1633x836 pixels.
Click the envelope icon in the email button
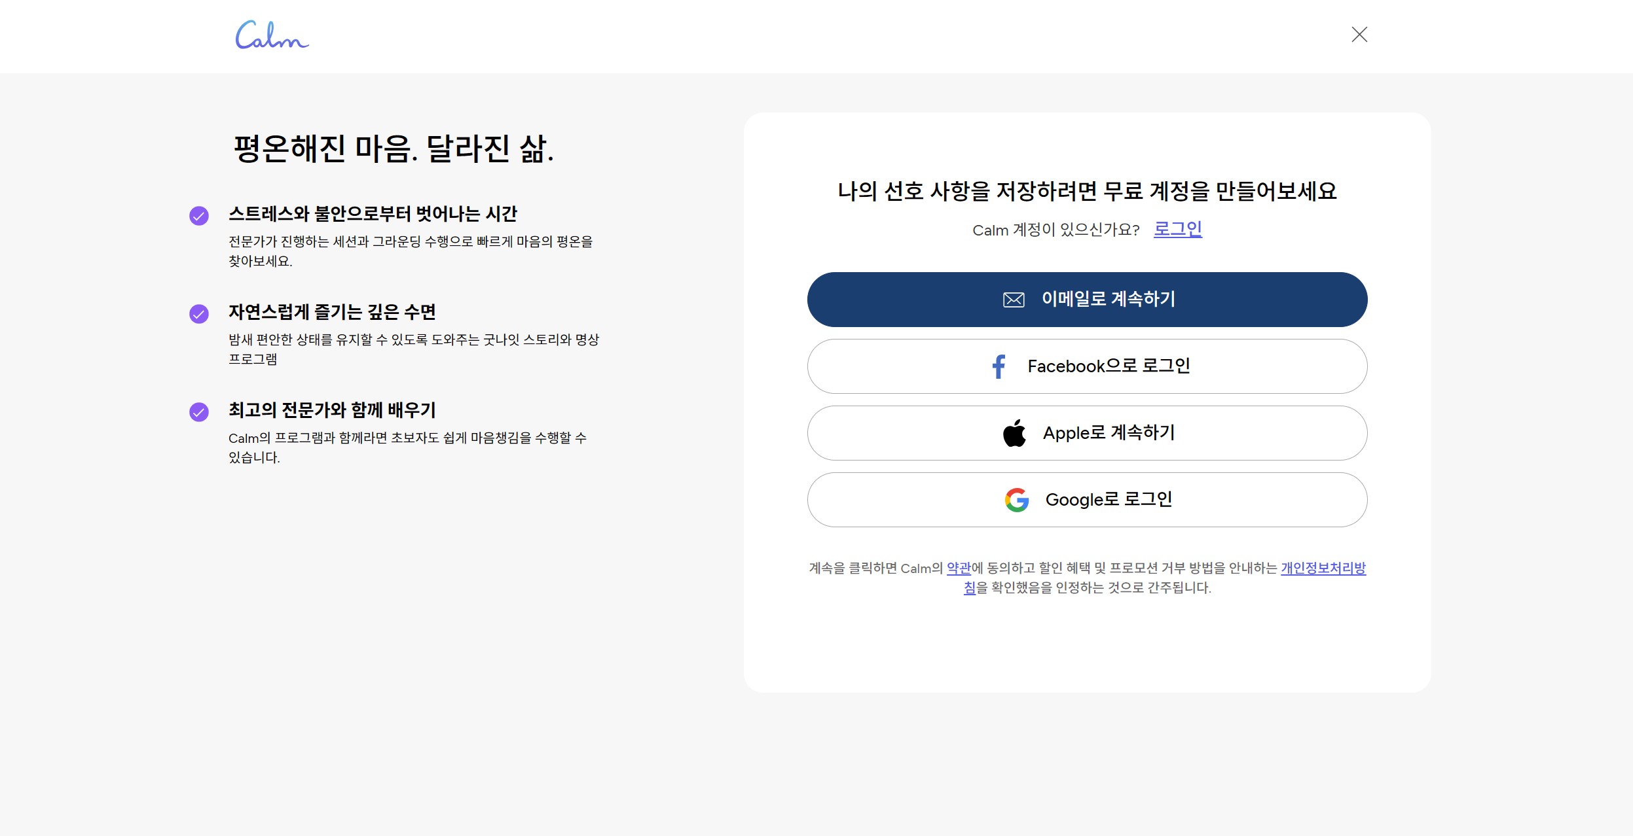point(1013,300)
